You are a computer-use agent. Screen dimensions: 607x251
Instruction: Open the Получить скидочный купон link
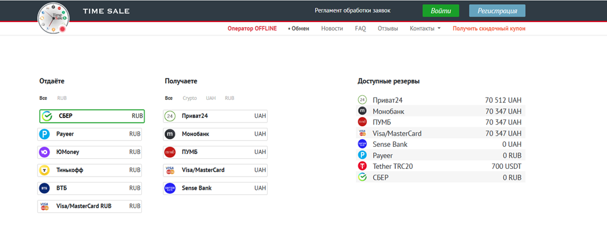pyautogui.click(x=488, y=29)
